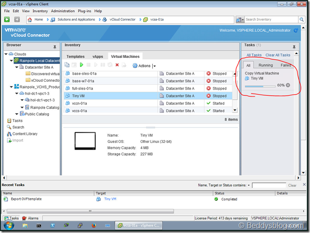Click the All Tasks link
The height and width of the screenshot is (233, 310).
pos(254,55)
